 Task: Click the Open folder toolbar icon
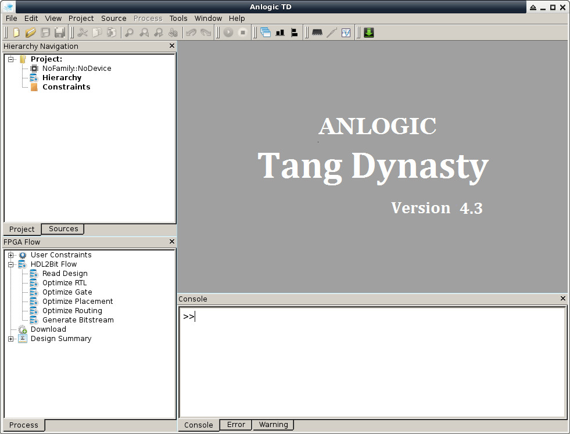point(31,33)
